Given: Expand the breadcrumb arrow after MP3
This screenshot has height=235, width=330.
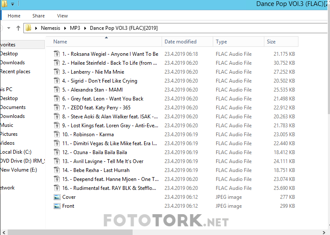Looking at the screenshot, I should 85,28.
